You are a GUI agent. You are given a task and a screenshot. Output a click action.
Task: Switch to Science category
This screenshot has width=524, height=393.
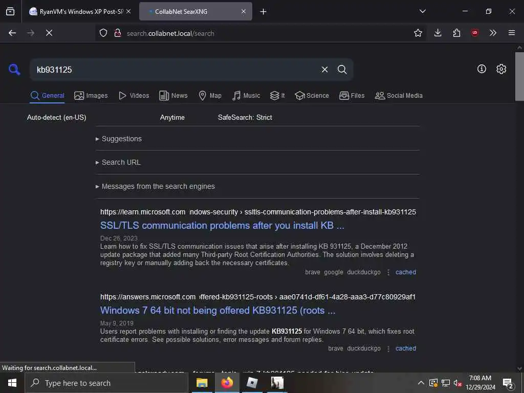coord(312,96)
